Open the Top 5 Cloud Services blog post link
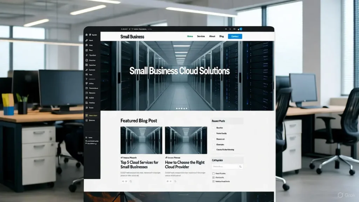 click(140, 164)
